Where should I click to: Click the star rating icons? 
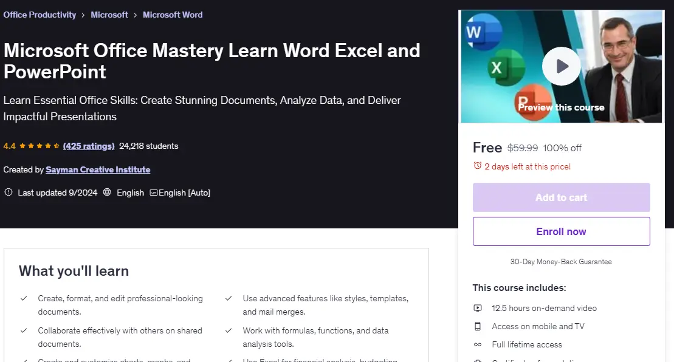[x=40, y=146]
